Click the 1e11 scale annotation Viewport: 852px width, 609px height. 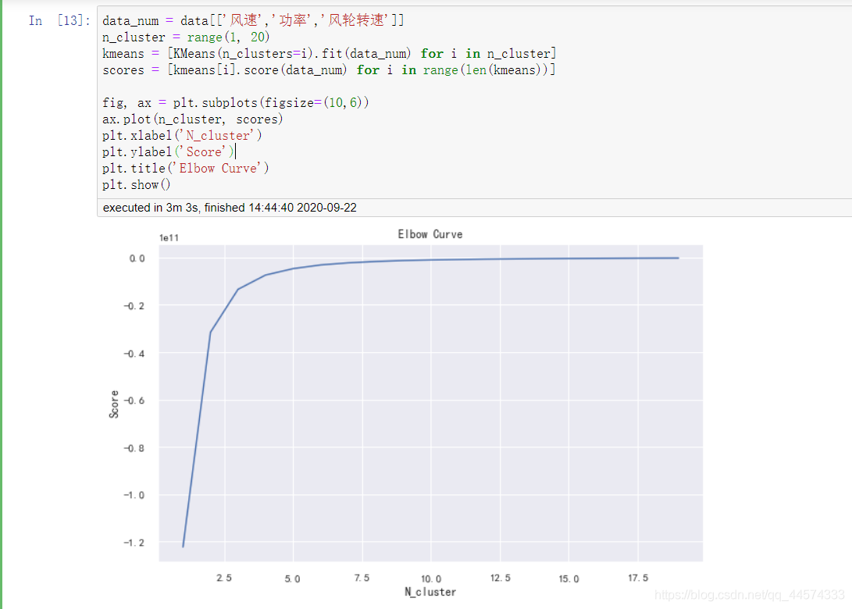pyautogui.click(x=169, y=238)
